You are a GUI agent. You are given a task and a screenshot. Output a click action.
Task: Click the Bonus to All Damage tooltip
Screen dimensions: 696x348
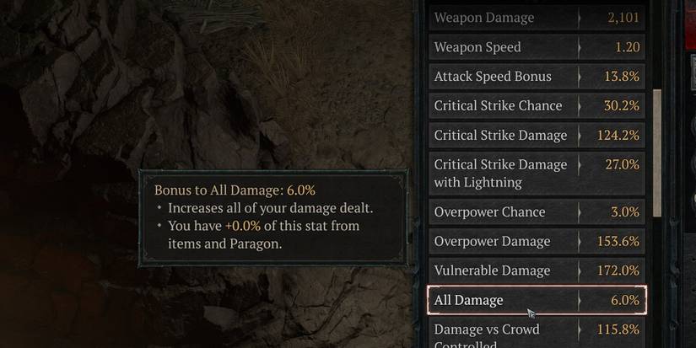tap(273, 218)
